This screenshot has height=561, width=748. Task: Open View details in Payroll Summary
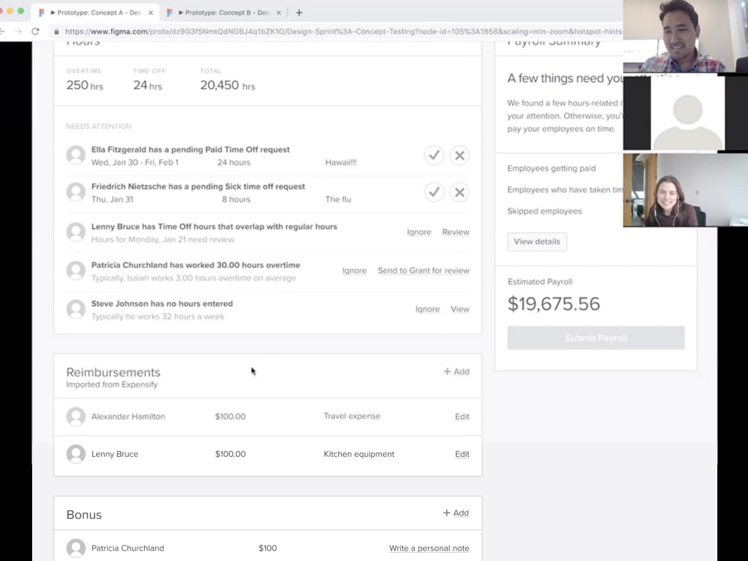pos(537,242)
